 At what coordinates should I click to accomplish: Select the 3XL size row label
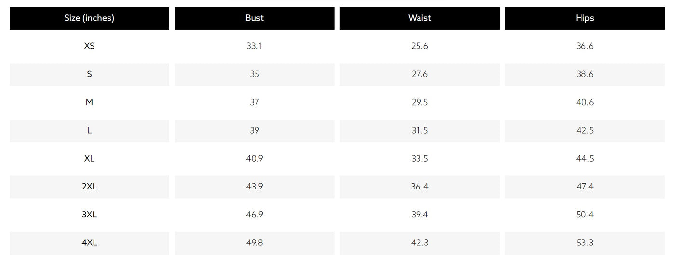tap(89, 215)
